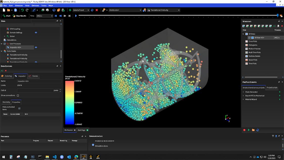This screenshot has width=284, height=160.
Task: Click the Windows Start button
Action: [x=4, y=157]
